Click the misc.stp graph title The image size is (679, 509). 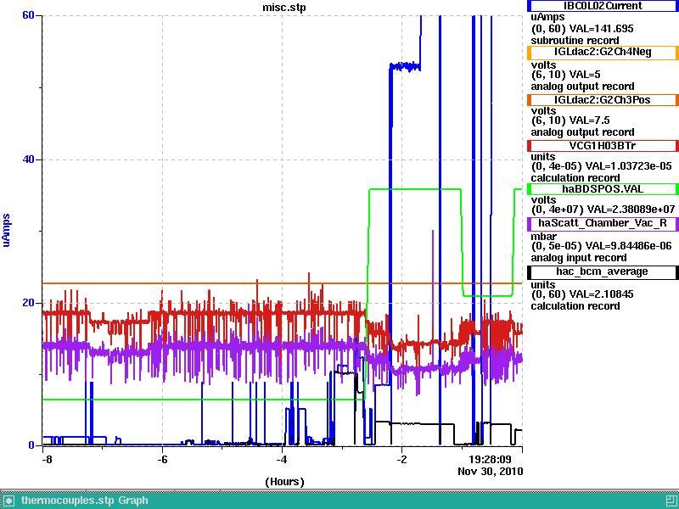pyautogui.click(x=284, y=8)
